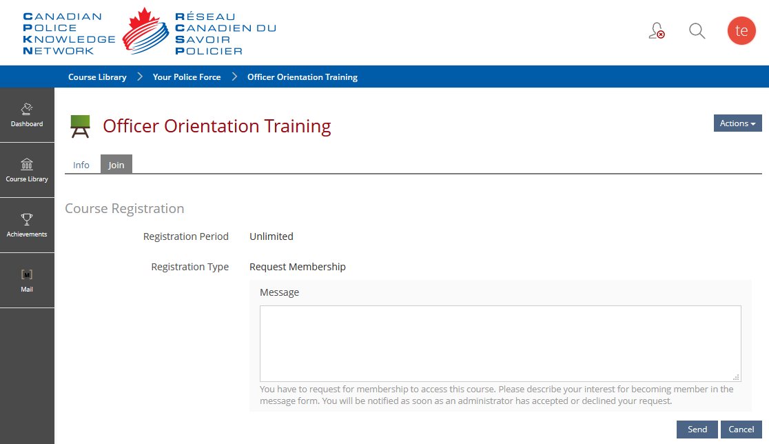Click the Canadian Police Knowledge Network logo
This screenshot has width=769, height=444.
click(150, 32)
